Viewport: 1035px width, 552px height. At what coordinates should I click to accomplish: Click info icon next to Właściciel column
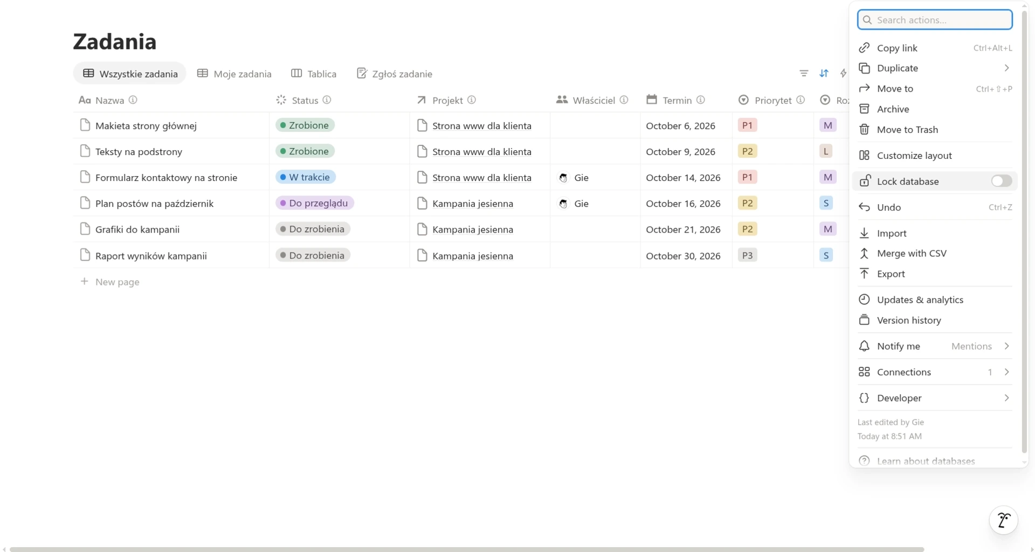click(x=624, y=100)
